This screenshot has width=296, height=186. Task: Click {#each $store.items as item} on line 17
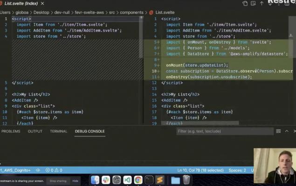tap(200, 112)
